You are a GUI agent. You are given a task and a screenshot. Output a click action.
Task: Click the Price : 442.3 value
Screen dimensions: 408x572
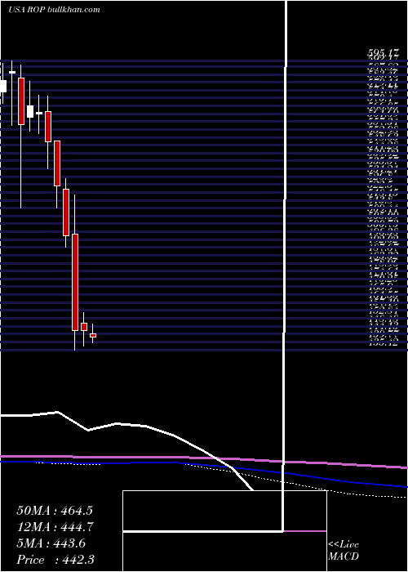tap(55, 560)
